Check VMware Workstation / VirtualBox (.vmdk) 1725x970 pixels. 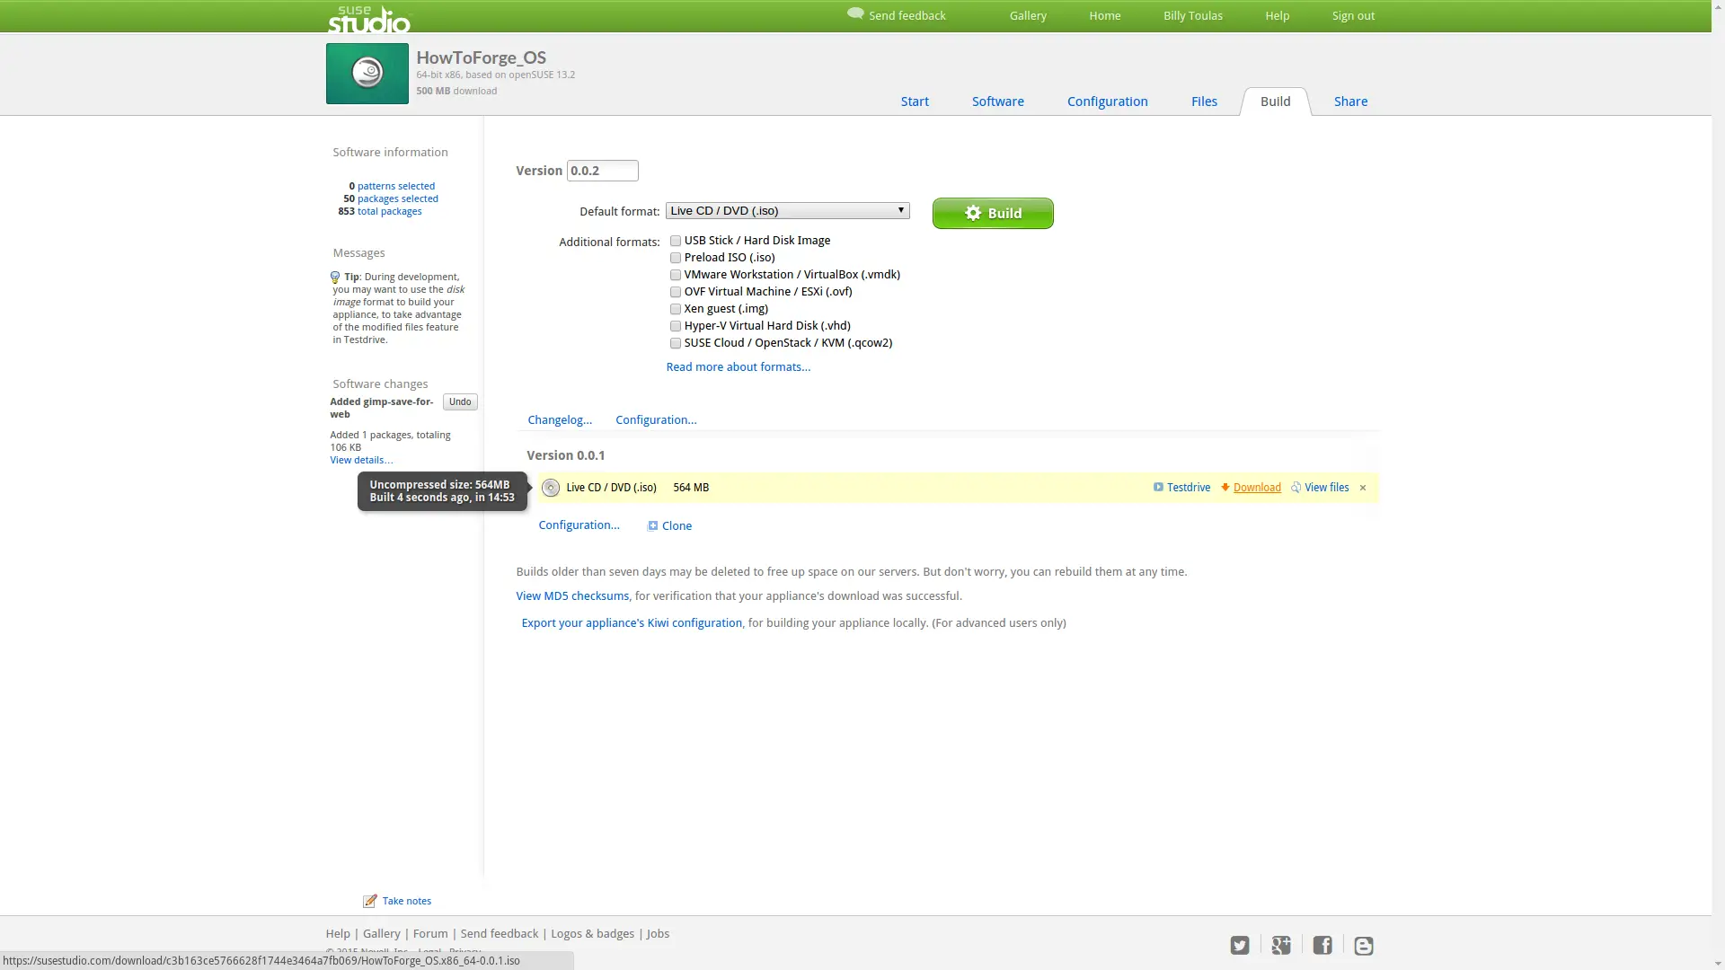[676, 275]
